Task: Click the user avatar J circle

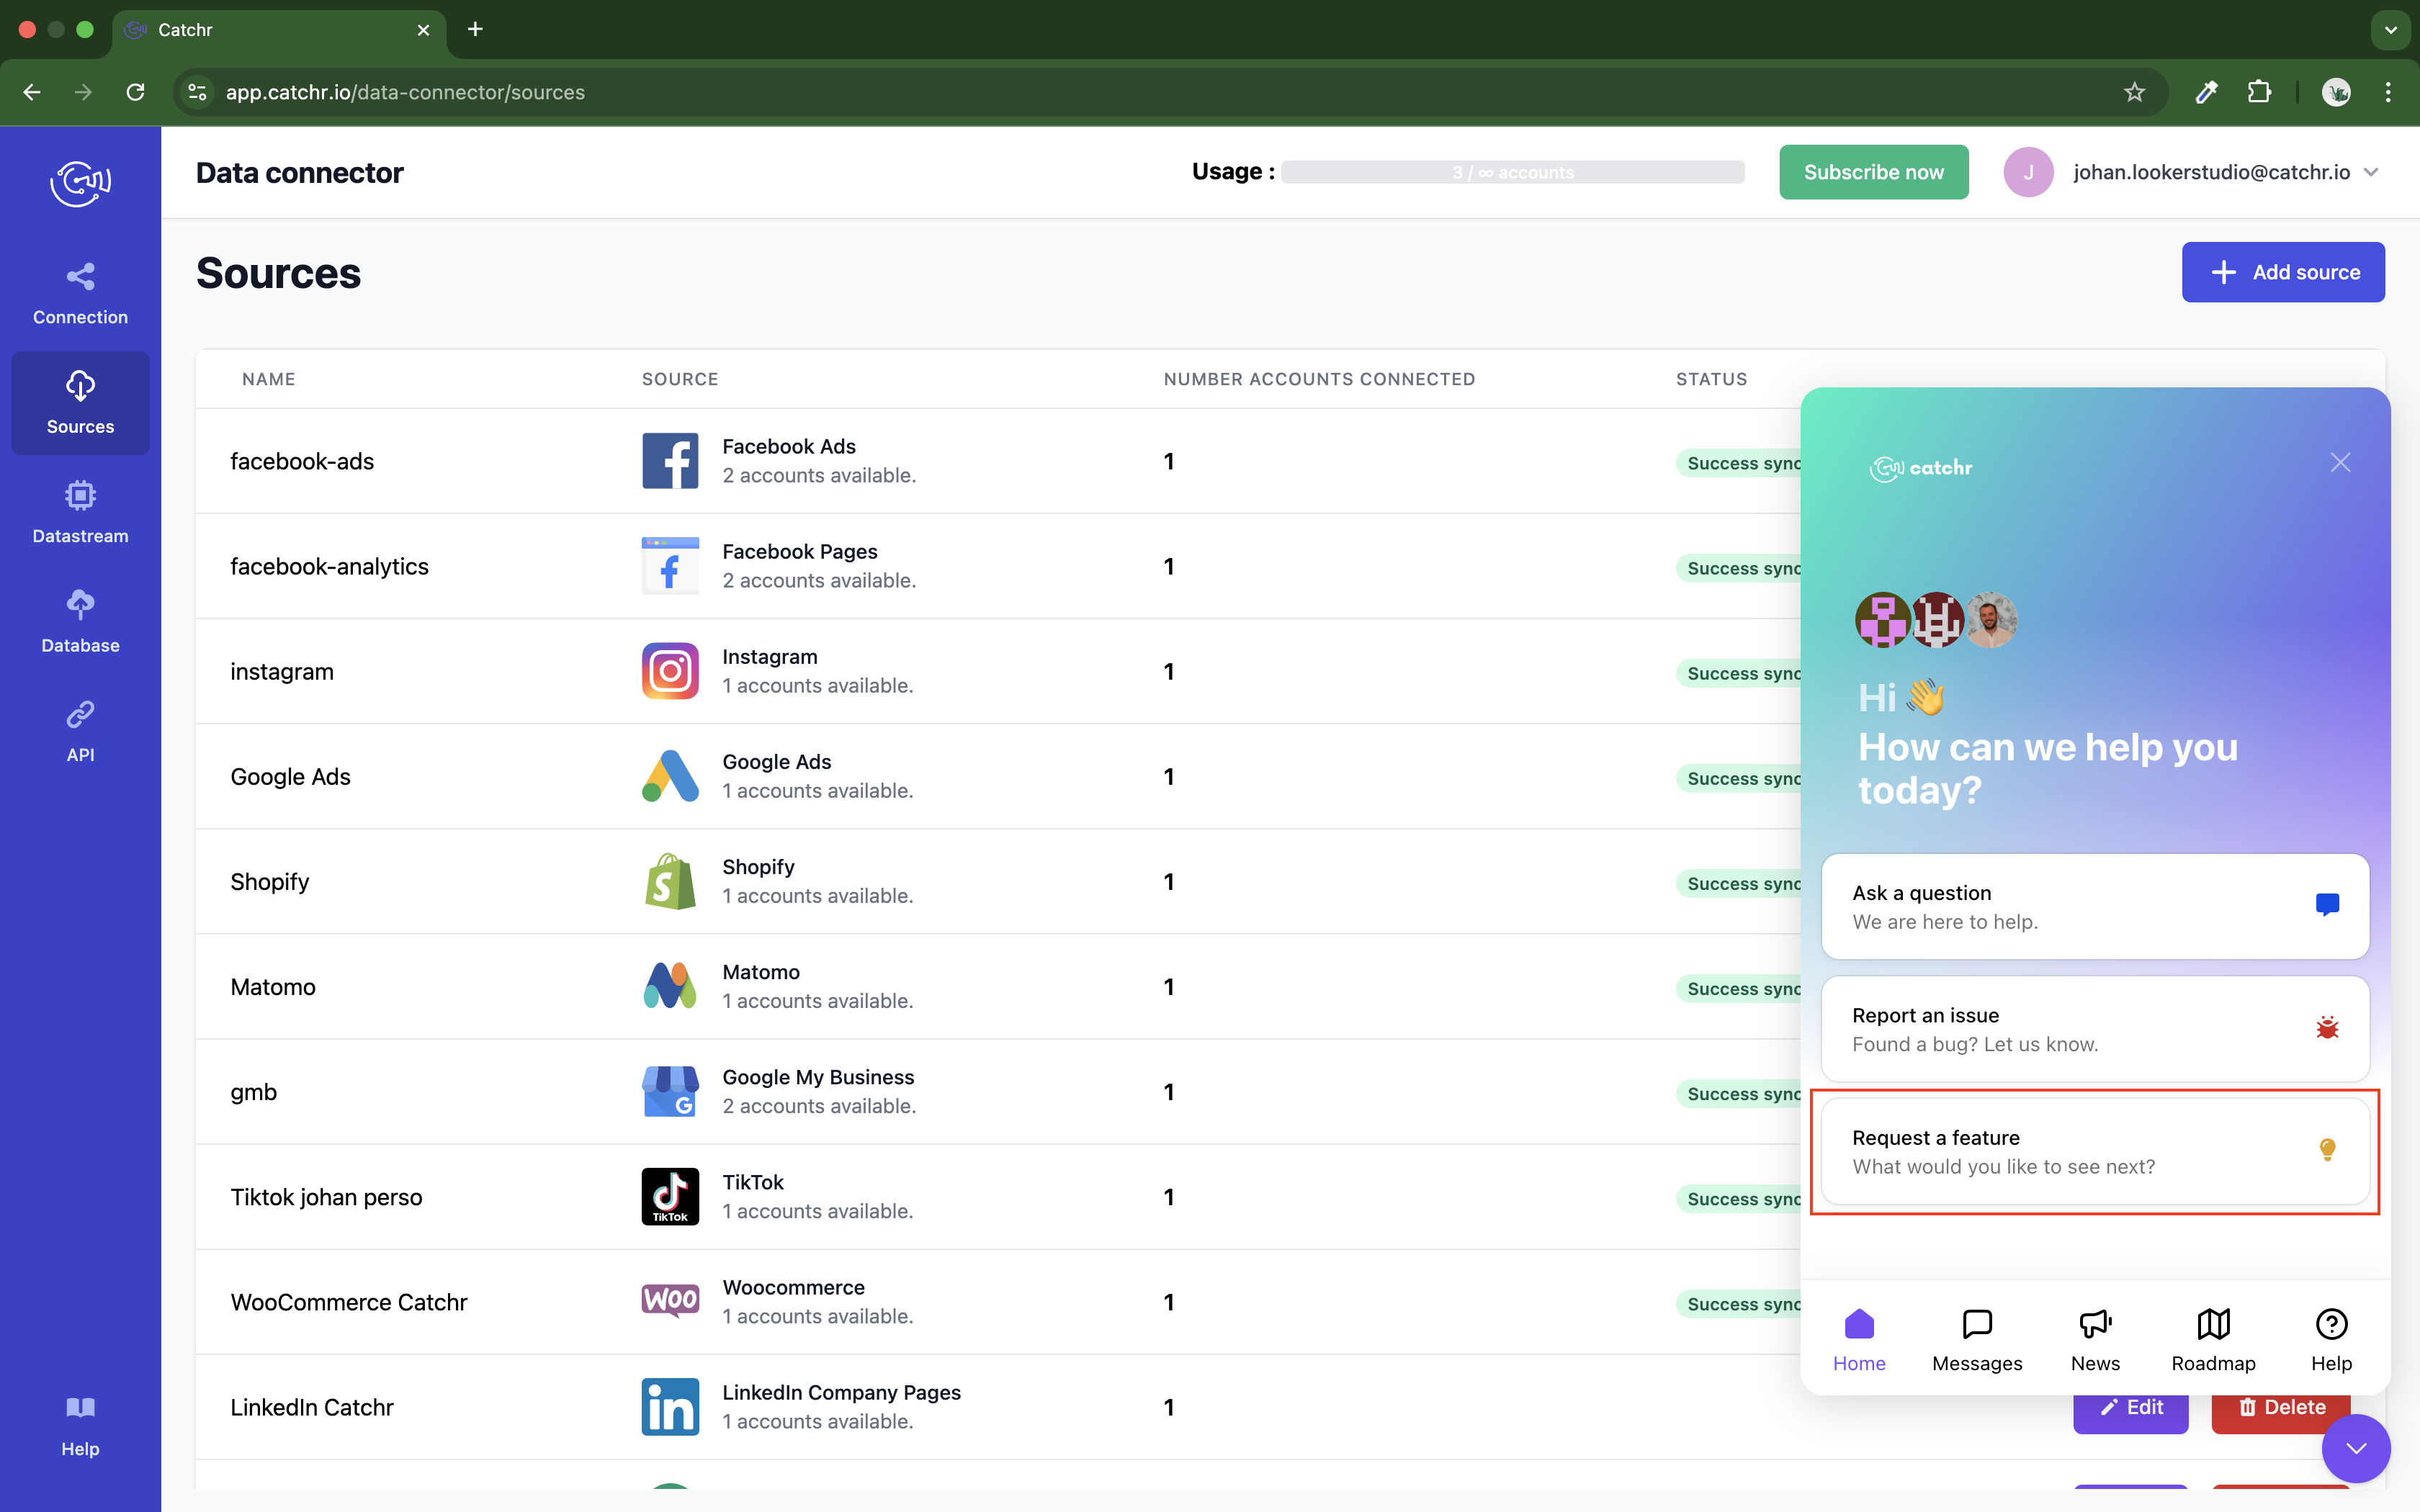Action: click(2028, 172)
